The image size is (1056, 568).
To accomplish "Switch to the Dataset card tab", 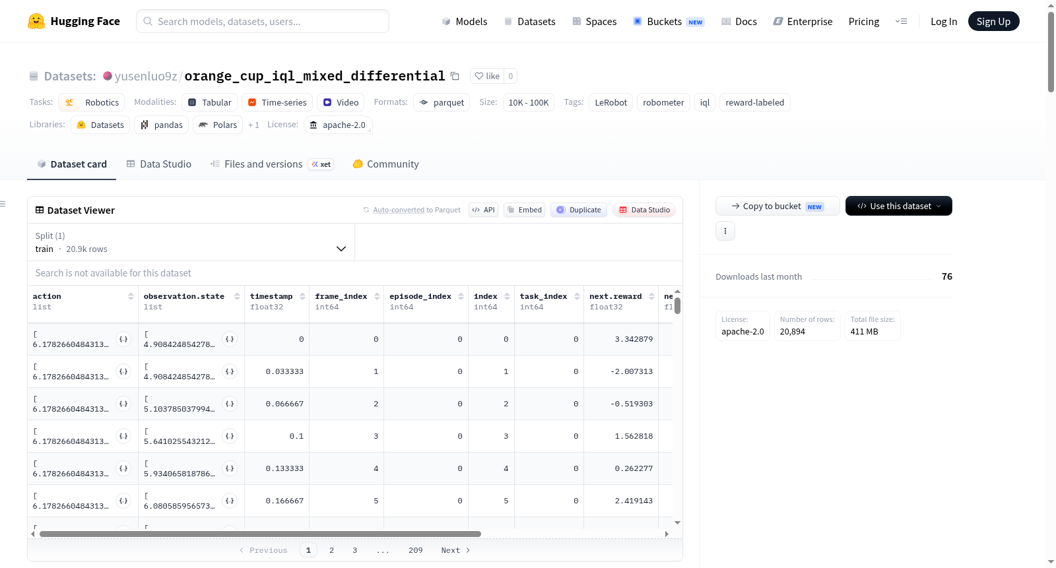I will point(72,164).
